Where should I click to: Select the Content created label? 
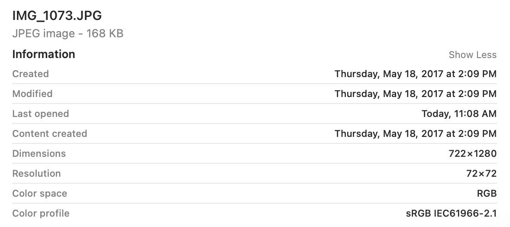(49, 133)
